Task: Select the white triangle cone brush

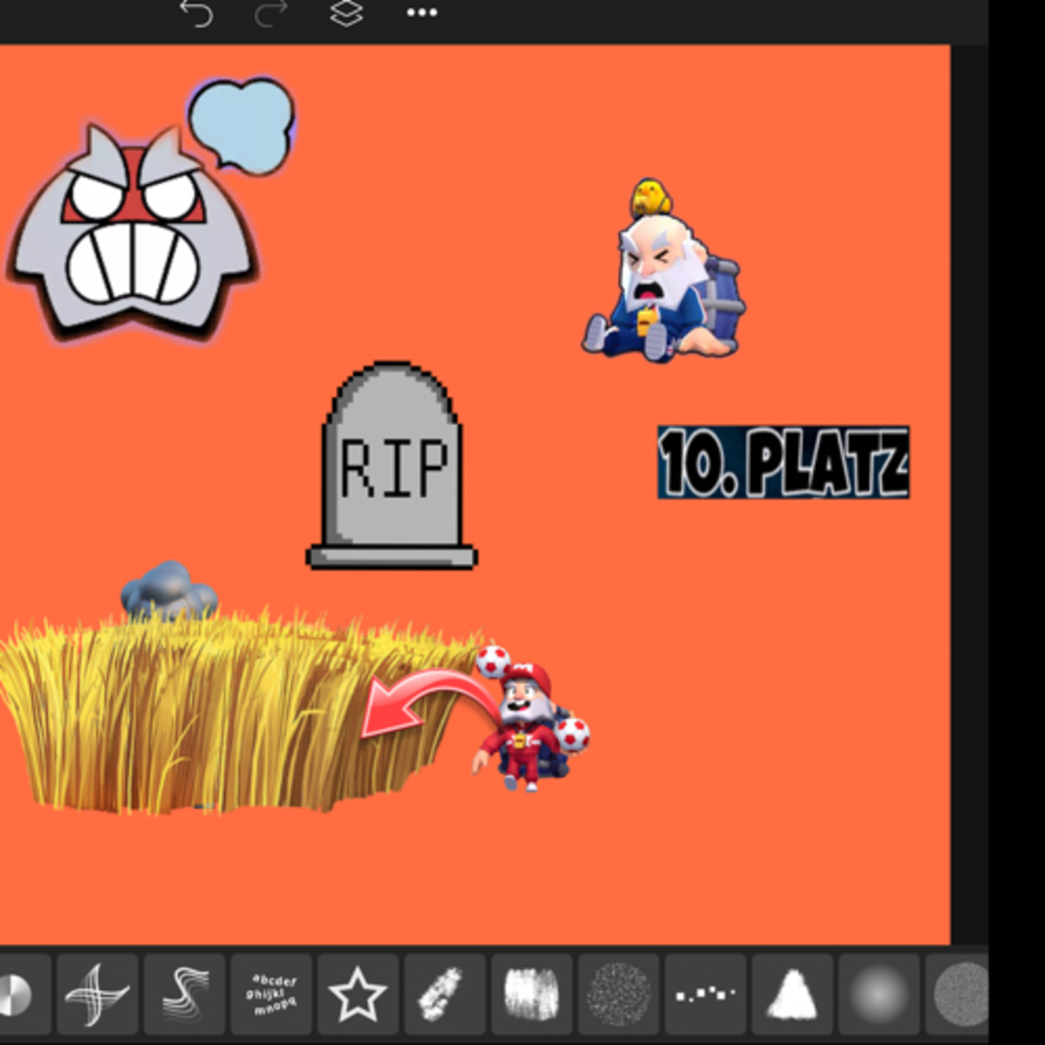Action: point(792,994)
